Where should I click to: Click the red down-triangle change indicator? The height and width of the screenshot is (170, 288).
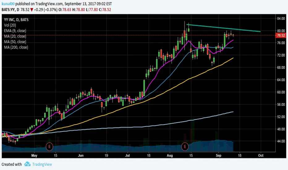[32, 10]
